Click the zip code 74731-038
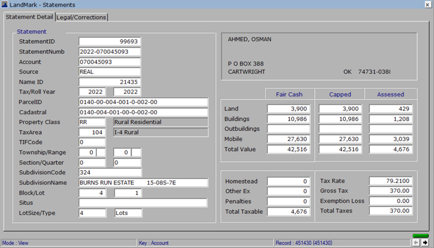The width and height of the screenshot is (434, 248). (374, 72)
